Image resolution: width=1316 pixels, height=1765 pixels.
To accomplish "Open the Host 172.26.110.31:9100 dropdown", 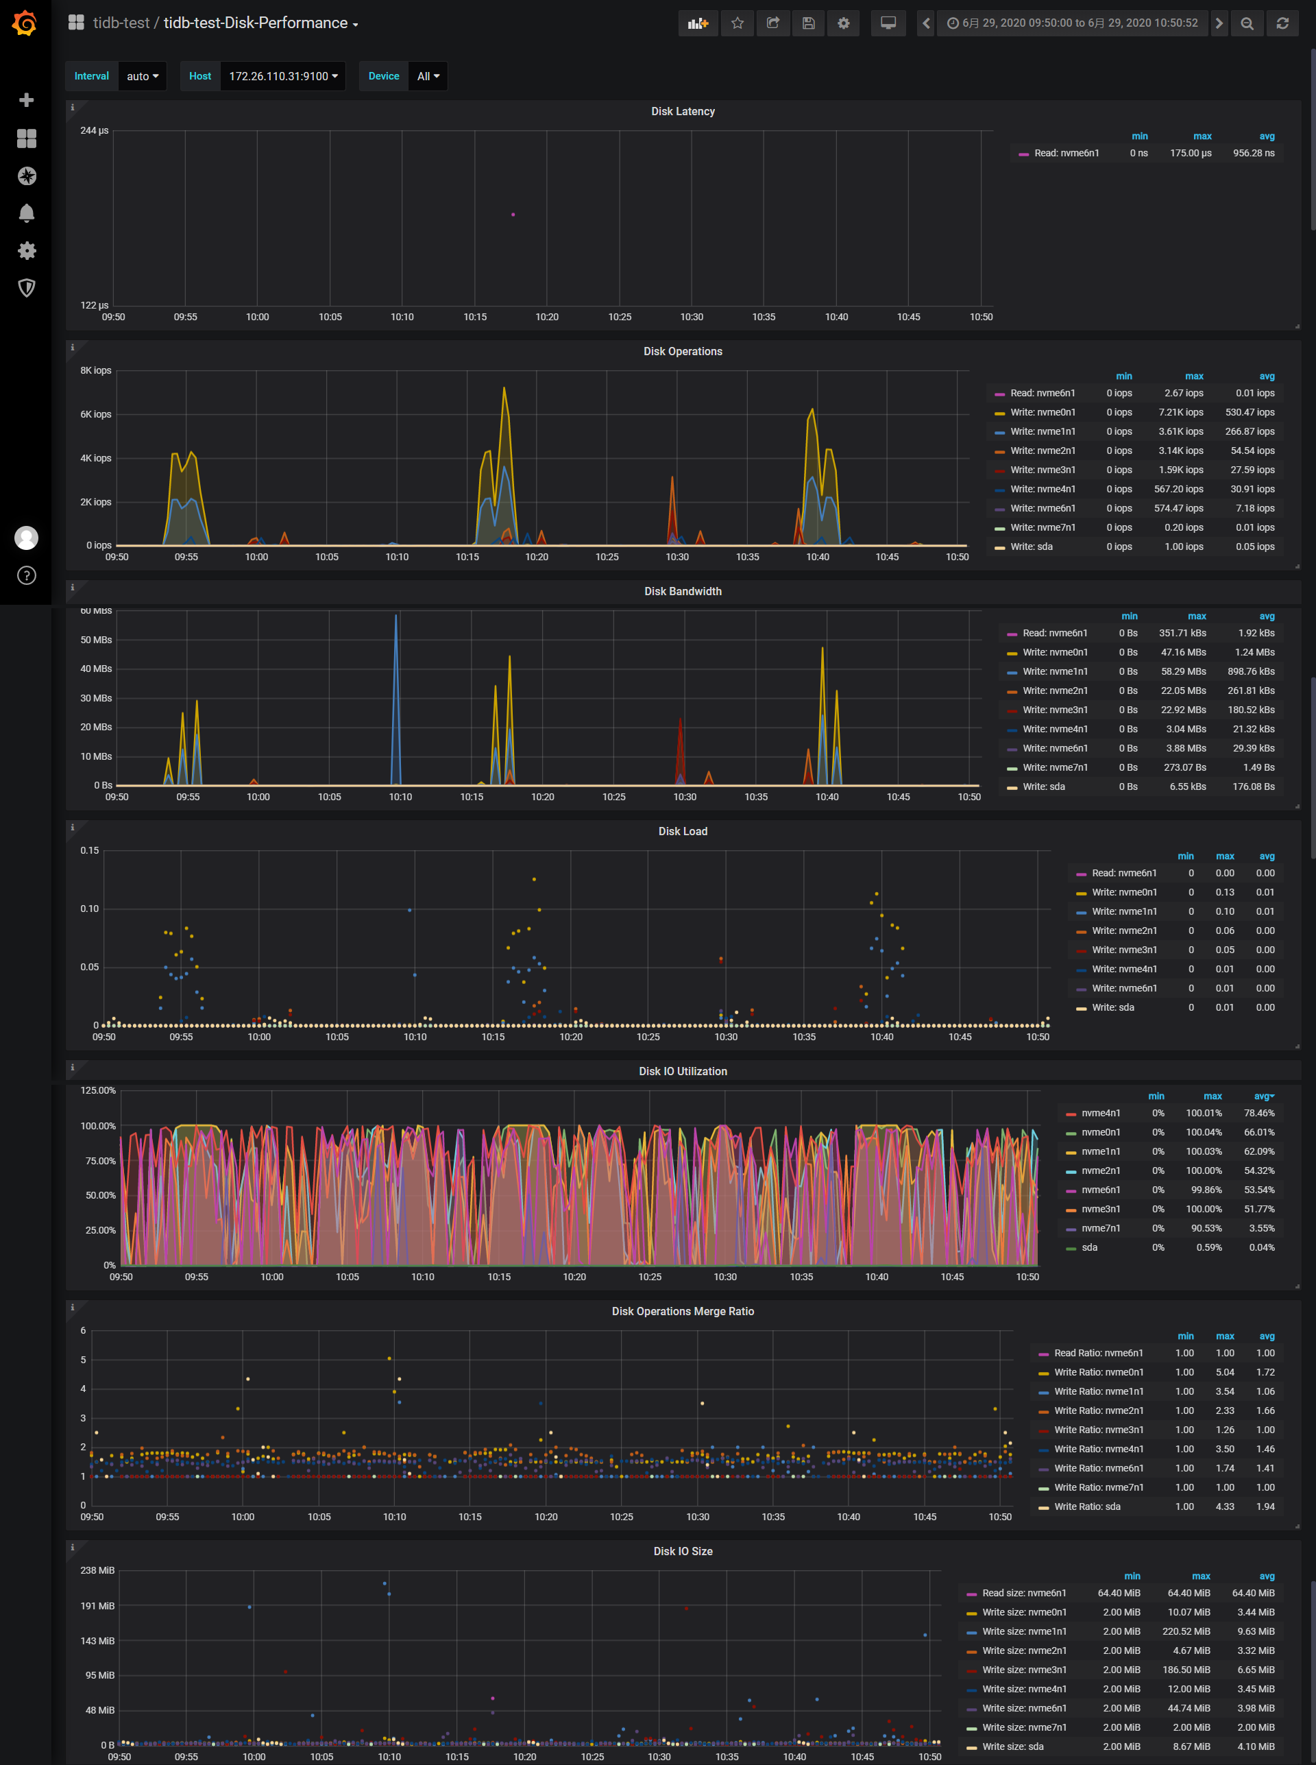I will tap(283, 77).
